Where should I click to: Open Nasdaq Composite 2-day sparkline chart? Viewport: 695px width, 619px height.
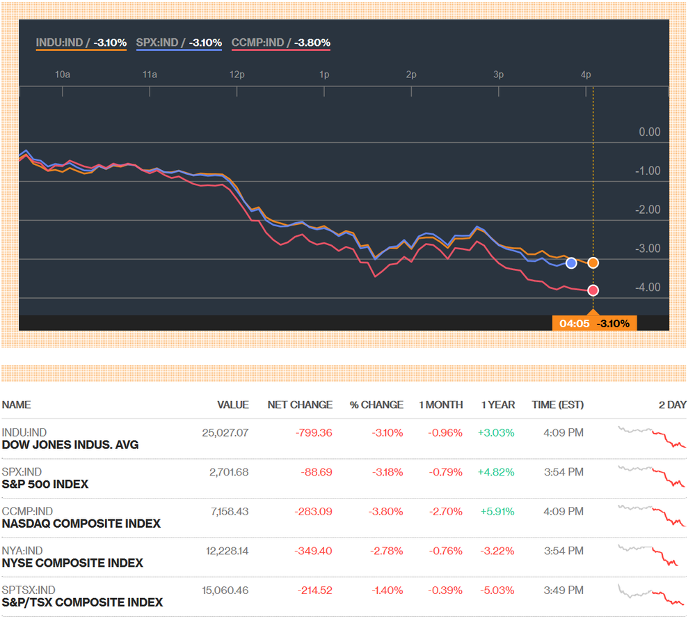point(652,516)
